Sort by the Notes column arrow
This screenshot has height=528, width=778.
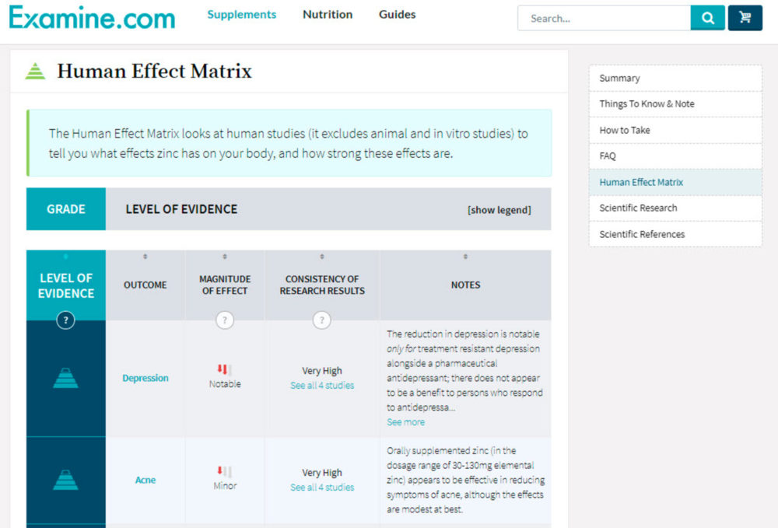pyautogui.click(x=465, y=257)
